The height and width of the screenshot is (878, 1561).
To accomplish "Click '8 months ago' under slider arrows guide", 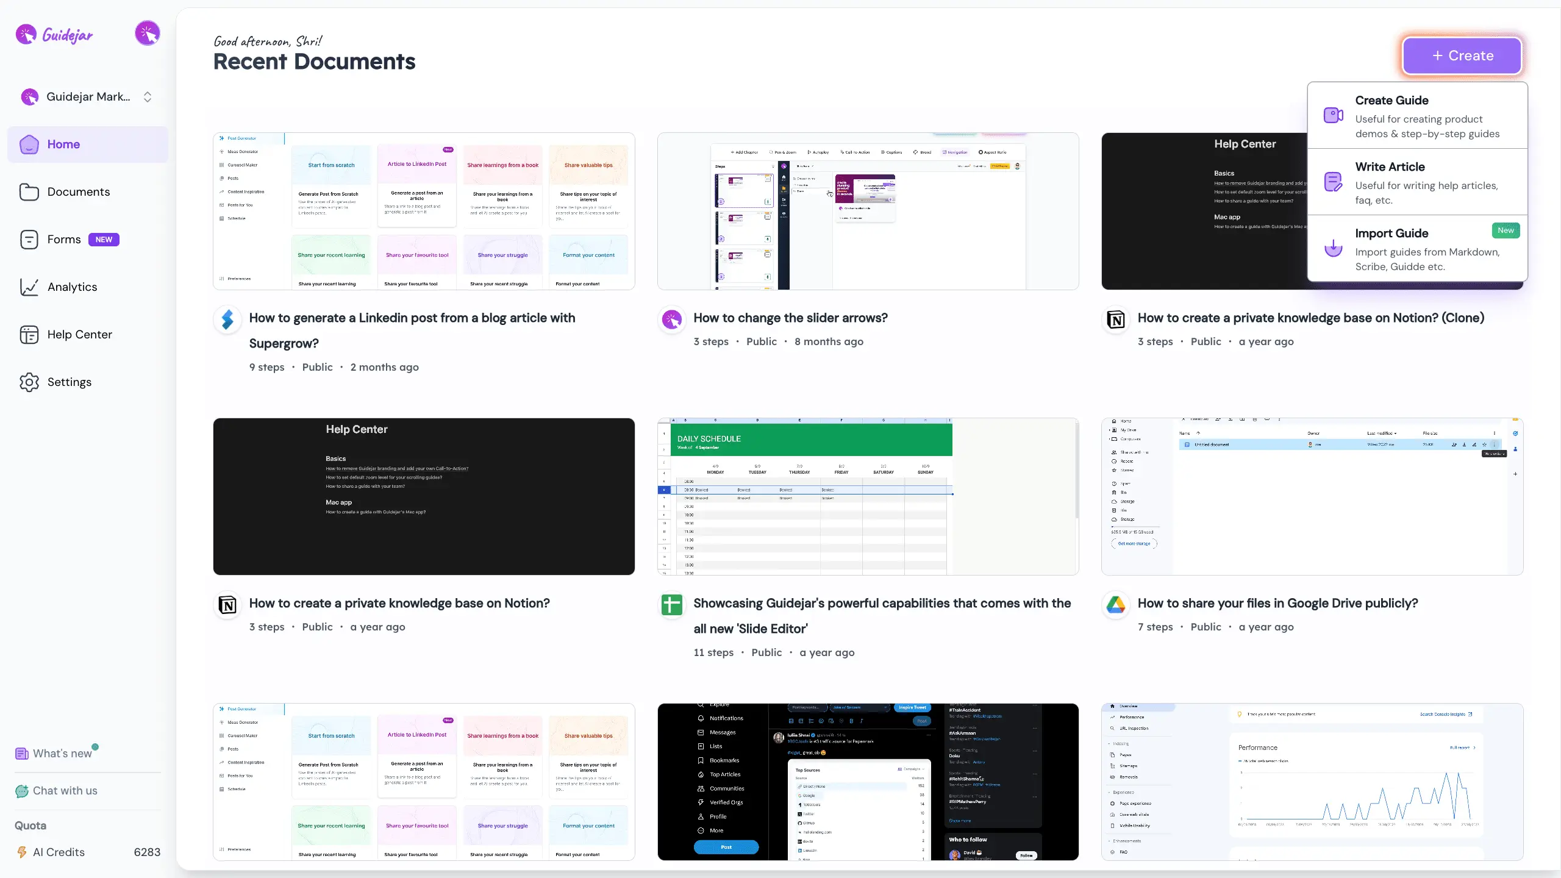I will coord(829,341).
